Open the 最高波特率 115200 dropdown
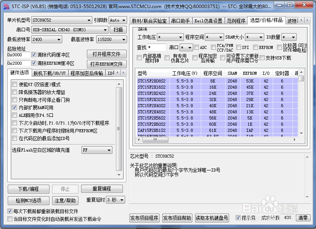 coord(111,39)
